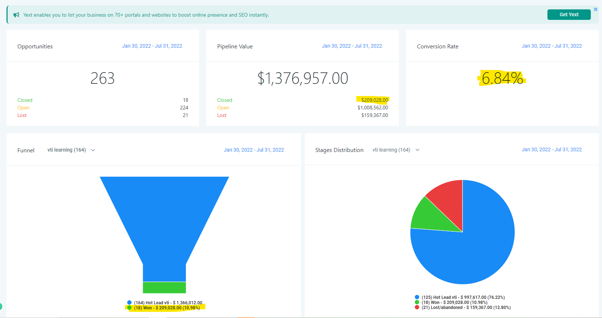
Task: Click the Closed label in Pipeline Value card
Action: point(225,100)
